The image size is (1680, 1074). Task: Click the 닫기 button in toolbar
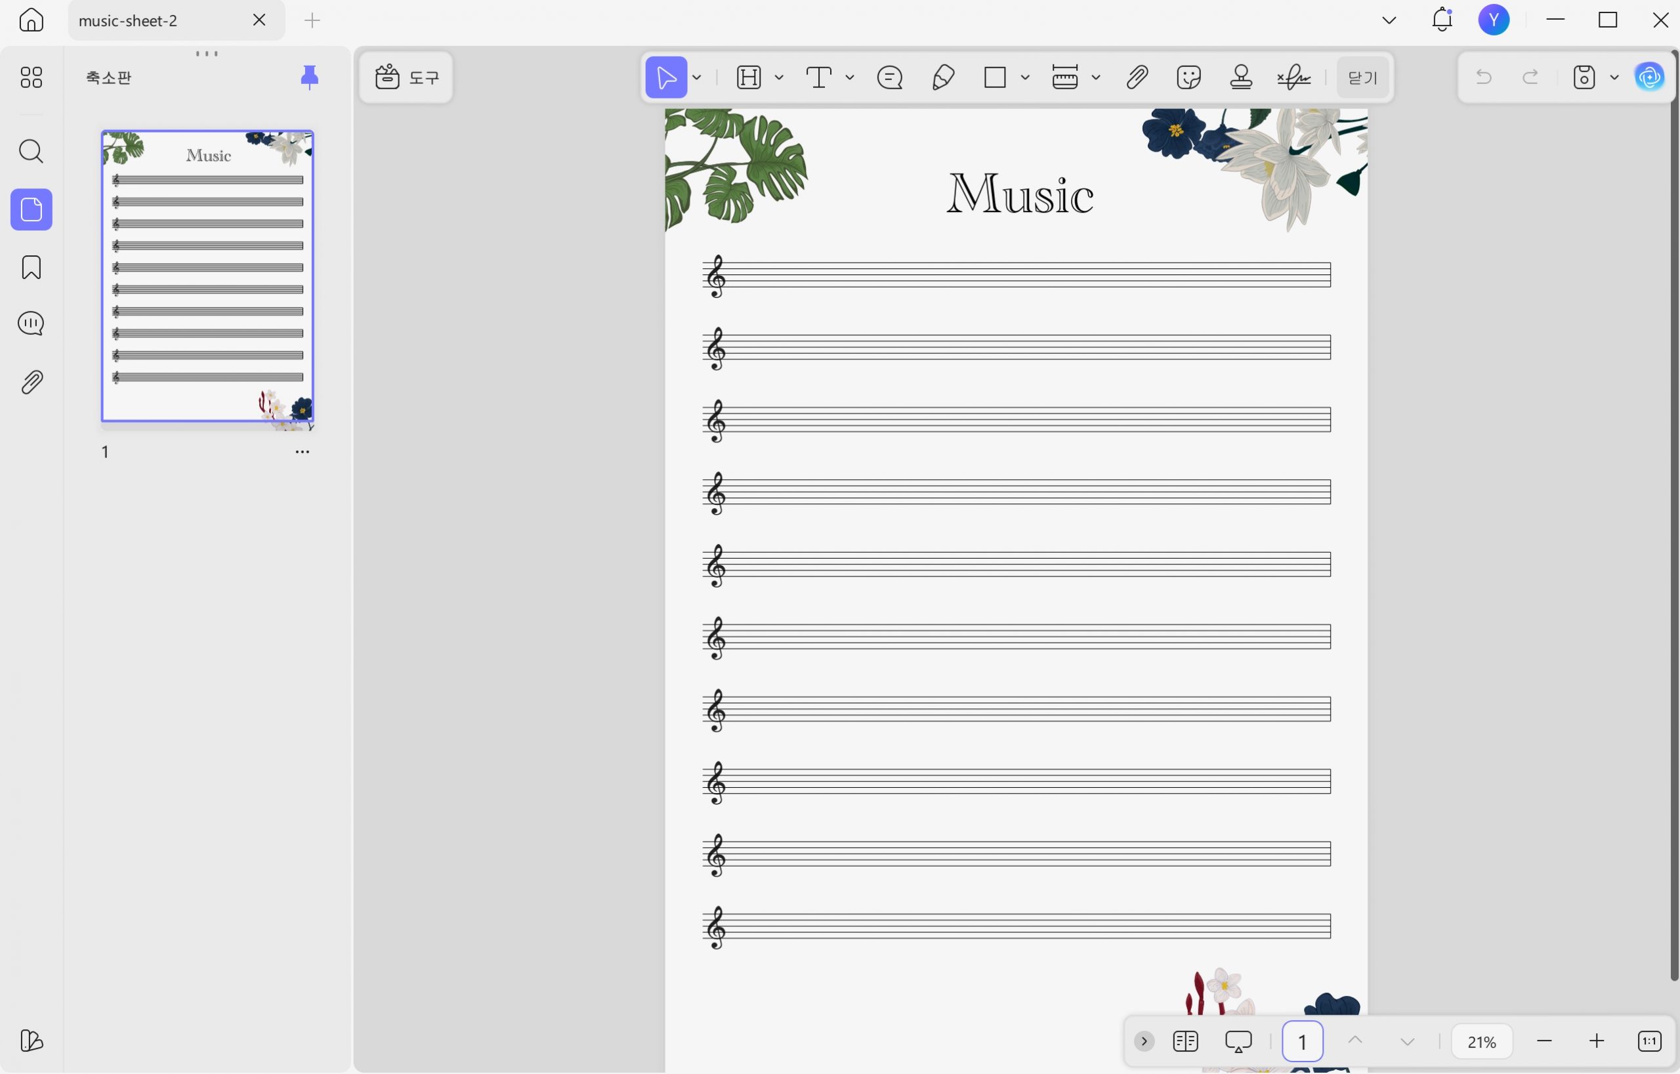click(1362, 77)
